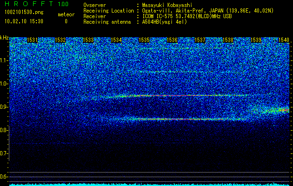The image size is (293, 186).
Task: Click the 1536 time marker
Action: pyautogui.click(x=172, y=40)
